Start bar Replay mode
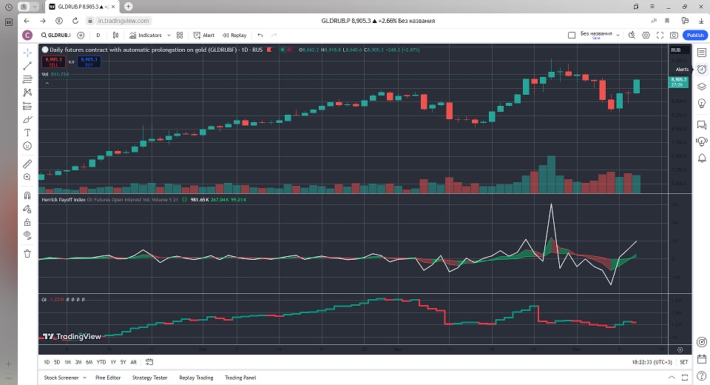The height and width of the screenshot is (385, 710). [234, 35]
